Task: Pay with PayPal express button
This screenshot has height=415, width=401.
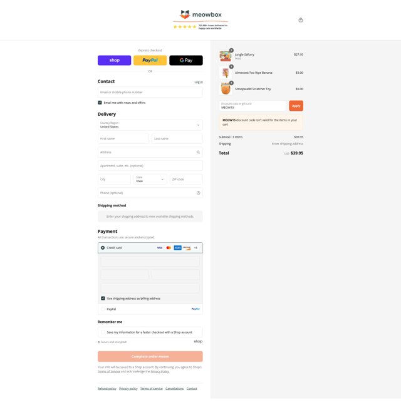Action: [x=150, y=60]
